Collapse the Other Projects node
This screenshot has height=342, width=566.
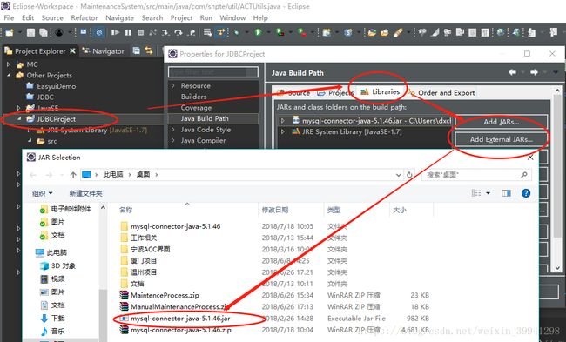9,75
